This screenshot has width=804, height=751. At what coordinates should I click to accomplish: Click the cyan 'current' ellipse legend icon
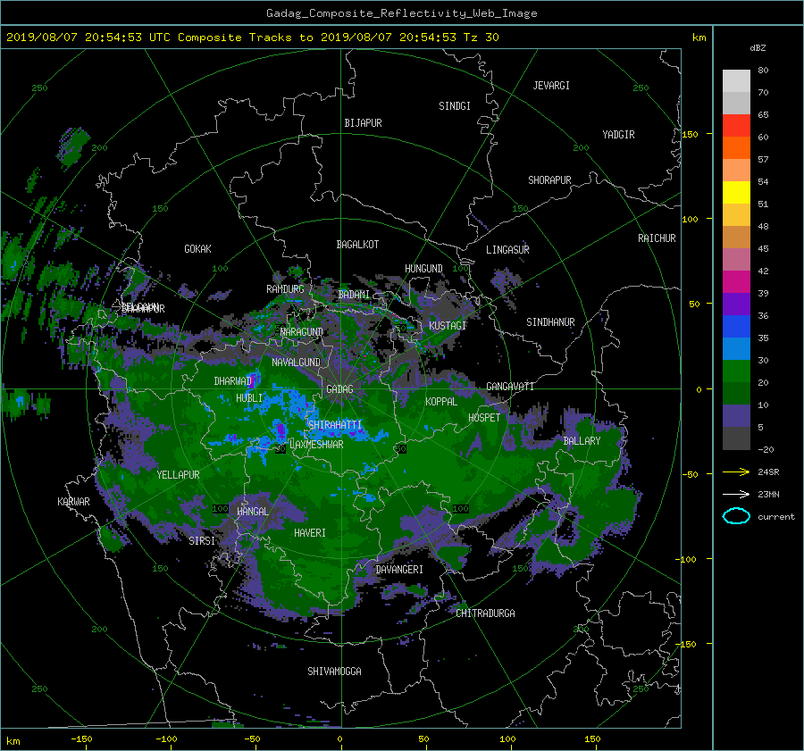tap(736, 516)
